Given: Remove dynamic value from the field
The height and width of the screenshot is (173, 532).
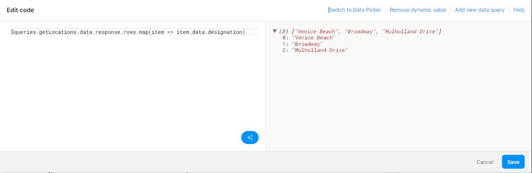Looking at the screenshot, I should 417,10.
